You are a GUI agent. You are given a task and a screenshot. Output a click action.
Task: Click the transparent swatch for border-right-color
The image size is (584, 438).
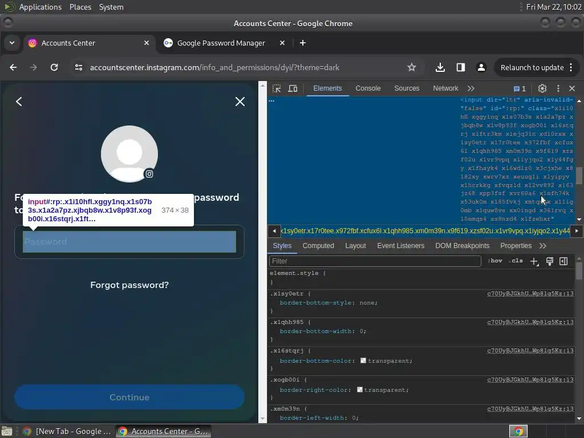click(359, 390)
